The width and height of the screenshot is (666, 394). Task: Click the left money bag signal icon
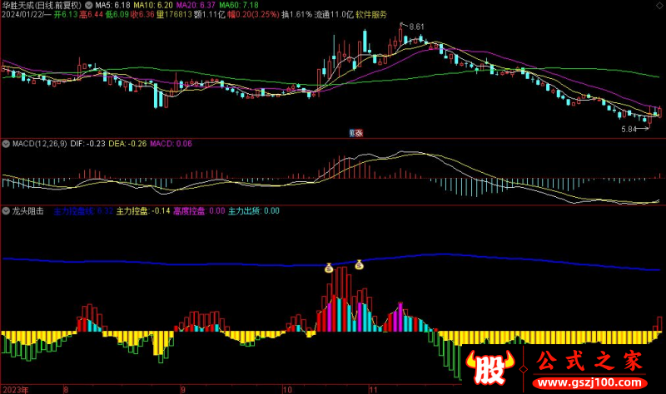point(329,268)
